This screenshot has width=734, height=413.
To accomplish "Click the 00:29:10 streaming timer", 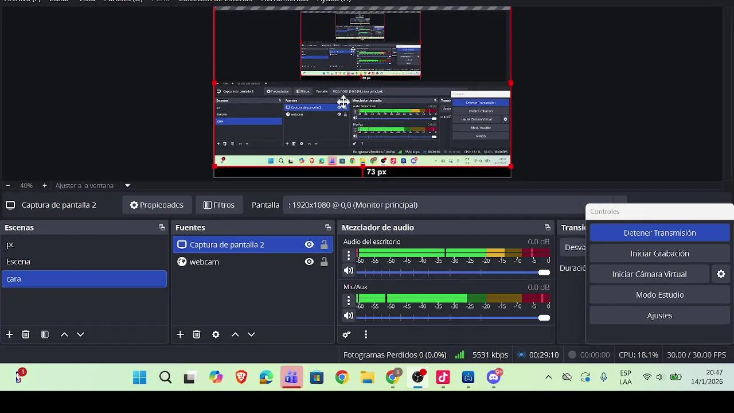I will click(x=544, y=355).
